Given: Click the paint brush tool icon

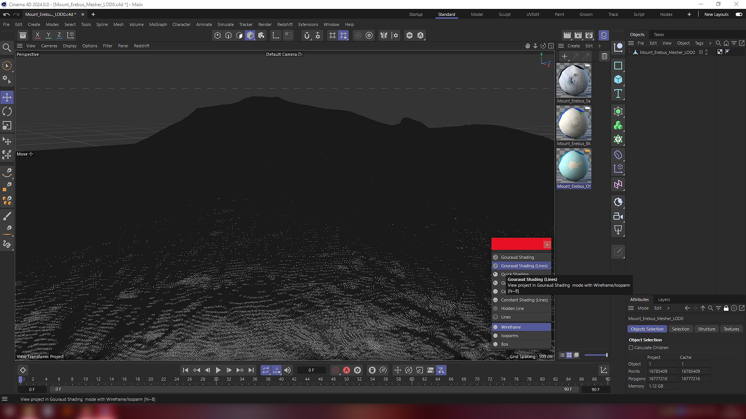Looking at the screenshot, I should click(x=7, y=216).
